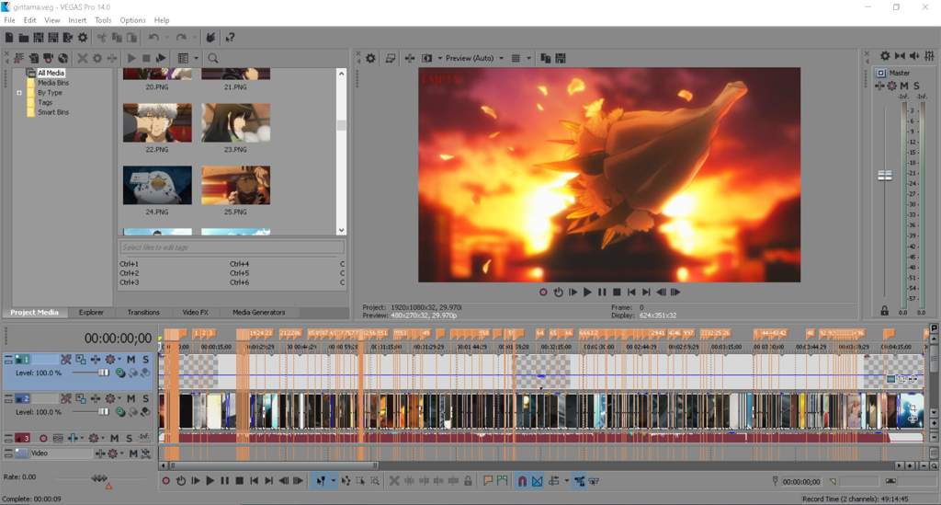Viewport: 941px width, 505px height.
Task: Open Video Preview properties gear icon
Action: tap(371, 58)
